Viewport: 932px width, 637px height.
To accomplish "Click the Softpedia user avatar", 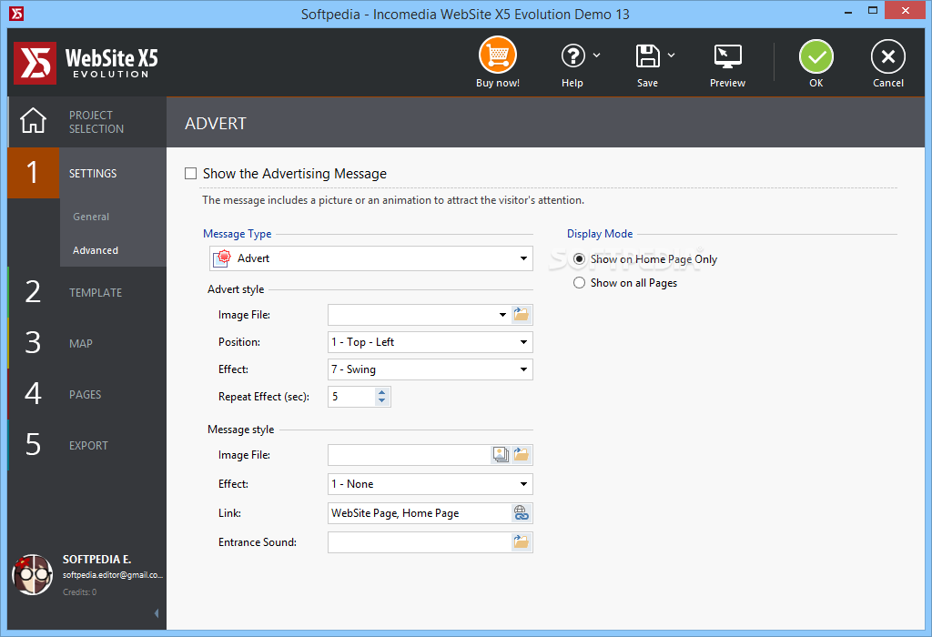I will [x=33, y=574].
